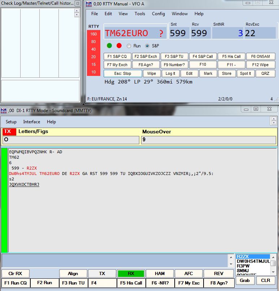Close the Check Log/Master/Telnet window
The height and width of the screenshot is (291, 279).
tap(78, 3)
